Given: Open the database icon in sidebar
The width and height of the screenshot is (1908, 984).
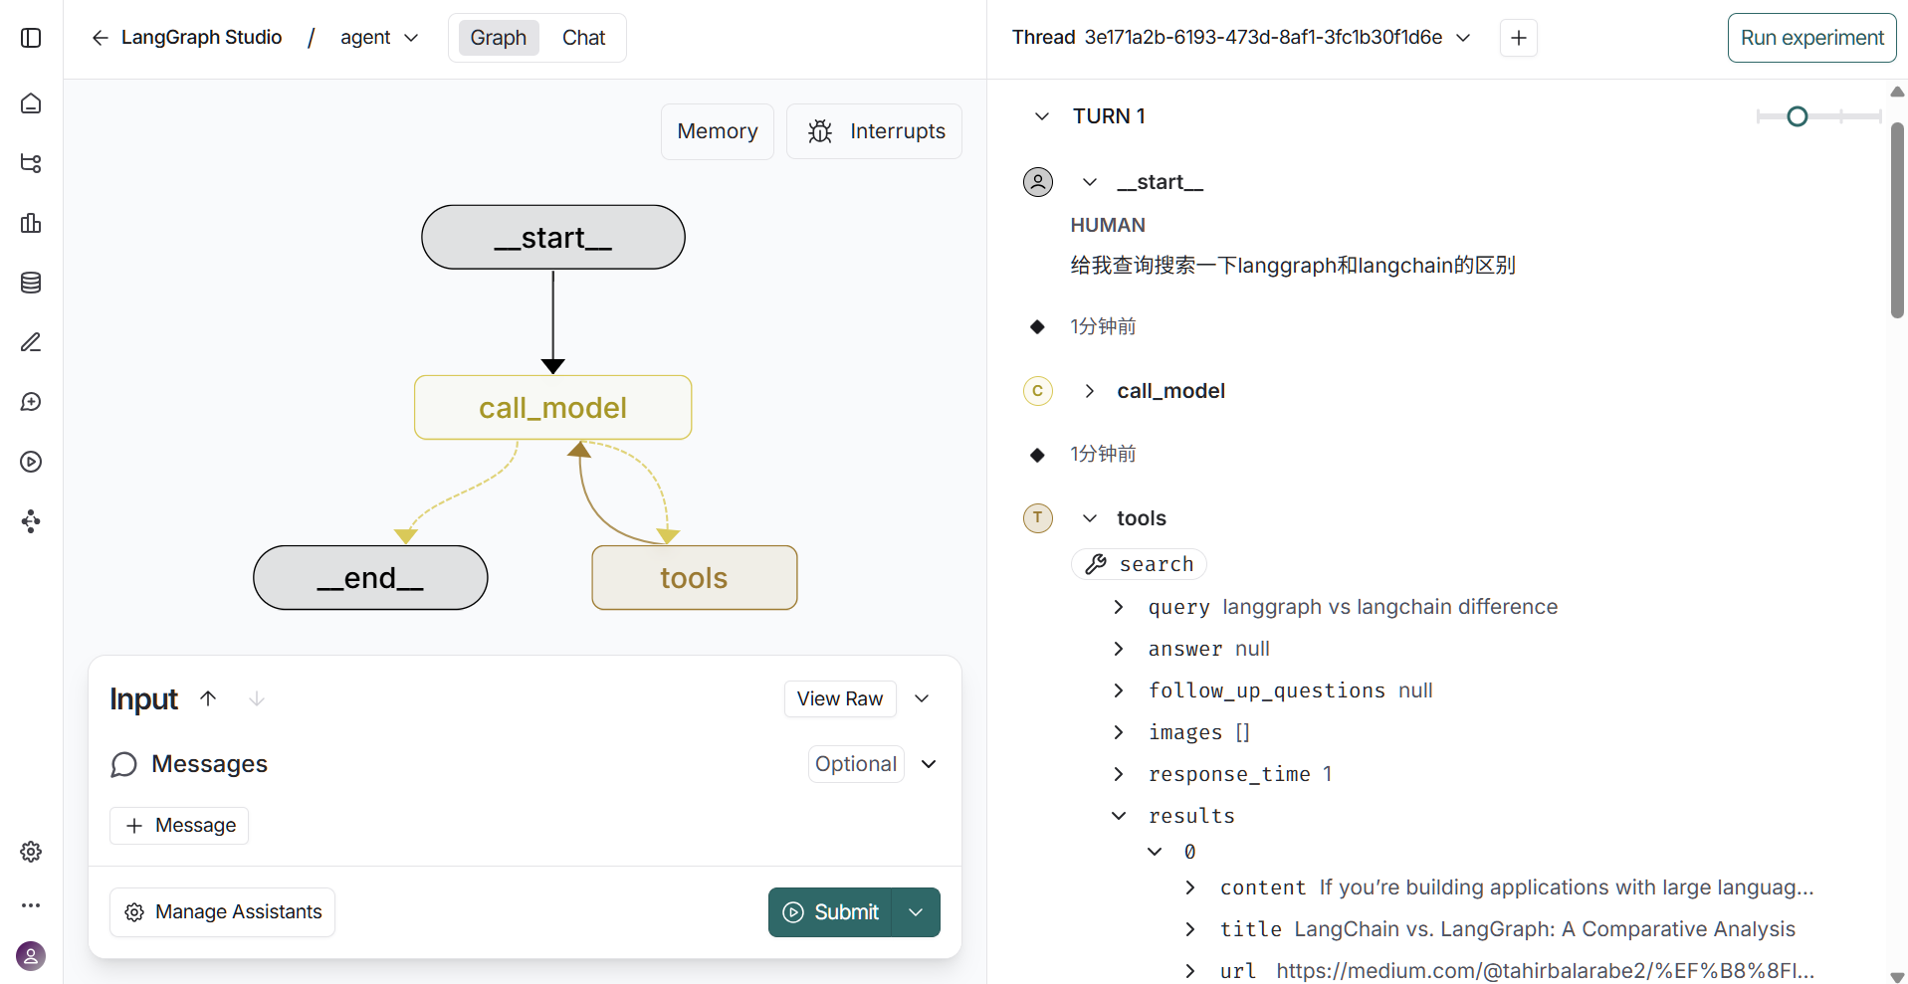Looking at the screenshot, I should click(31, 283).
